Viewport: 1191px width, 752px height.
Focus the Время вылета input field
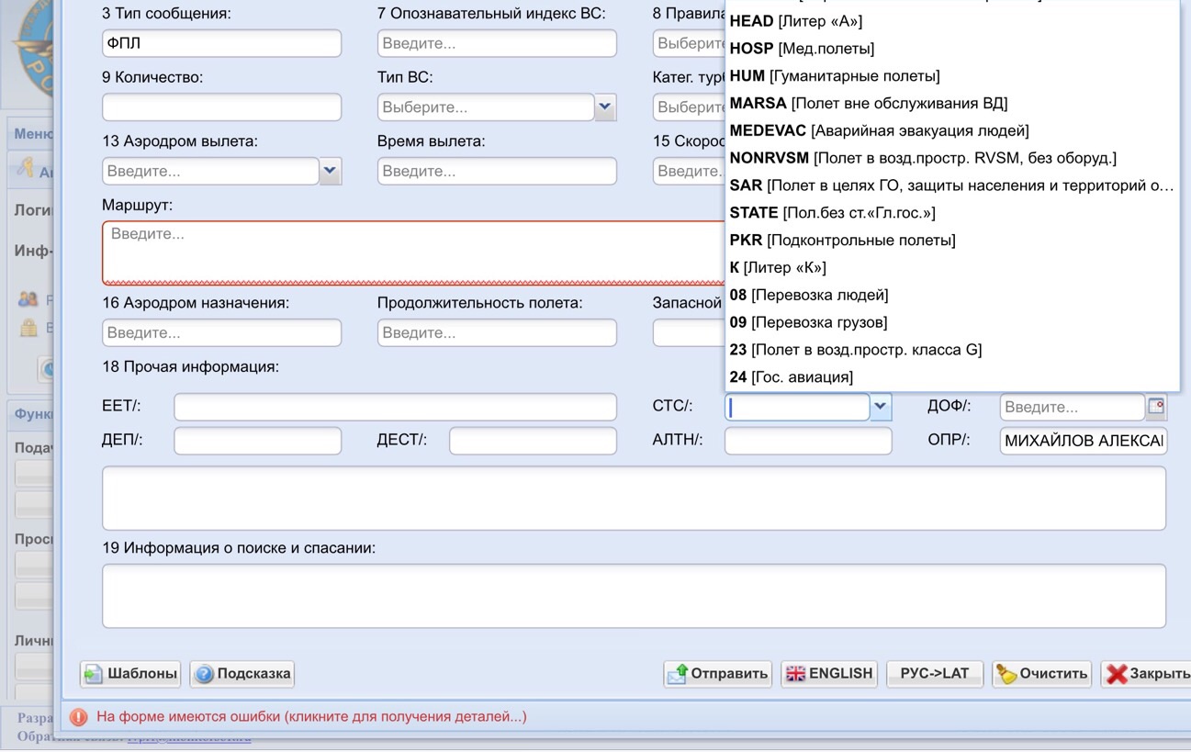(496, 171)
